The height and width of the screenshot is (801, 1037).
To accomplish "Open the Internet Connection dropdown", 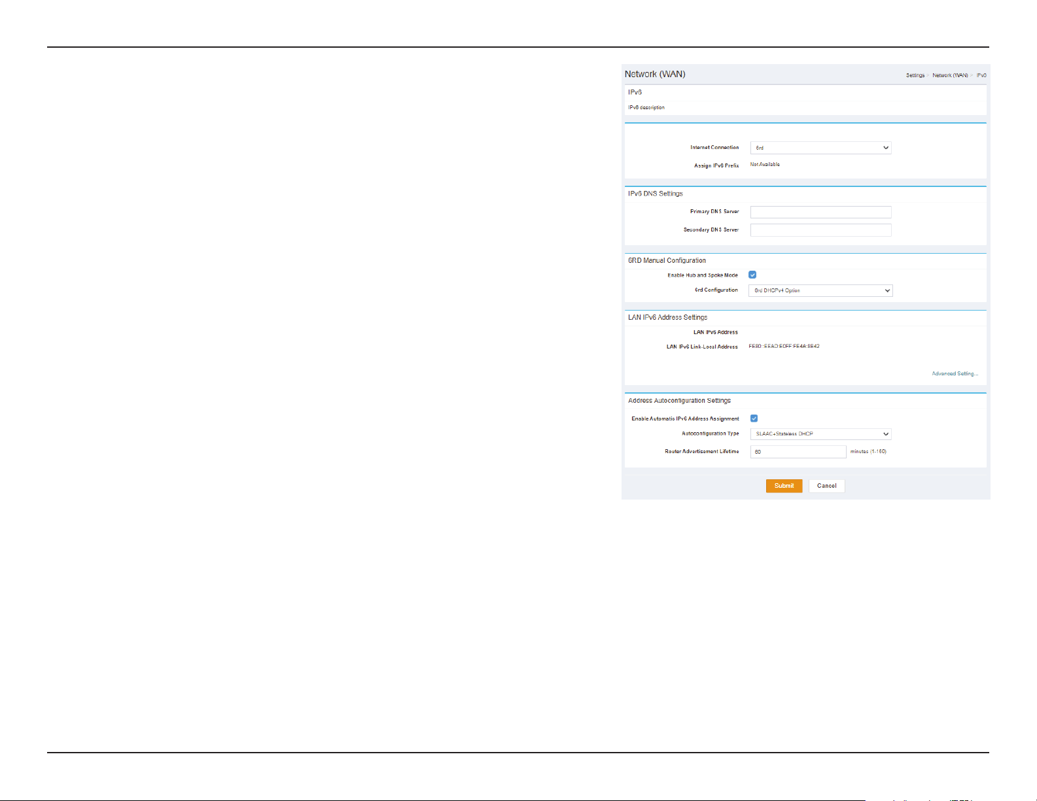I will point(820,148).
